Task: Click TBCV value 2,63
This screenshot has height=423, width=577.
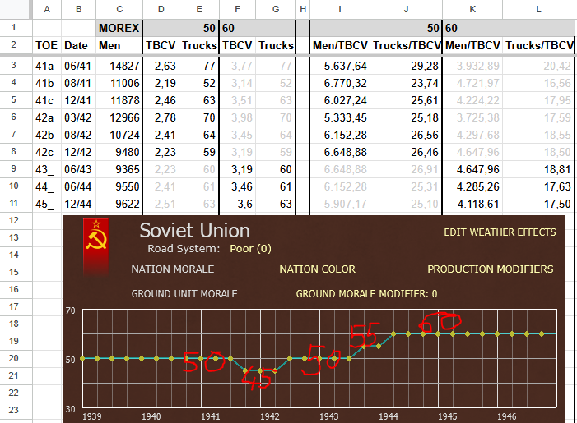Action: [161, 66]
